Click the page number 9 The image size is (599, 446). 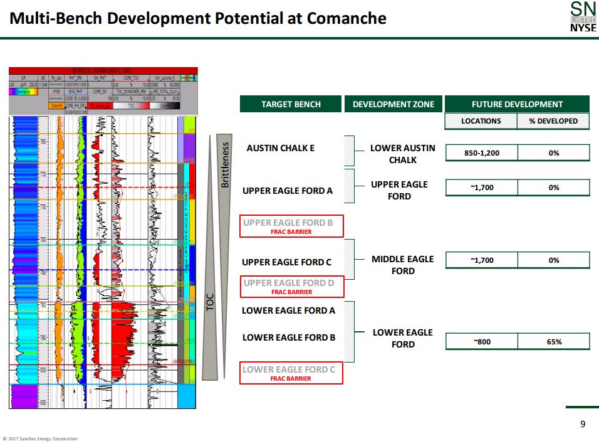[583, 425]
